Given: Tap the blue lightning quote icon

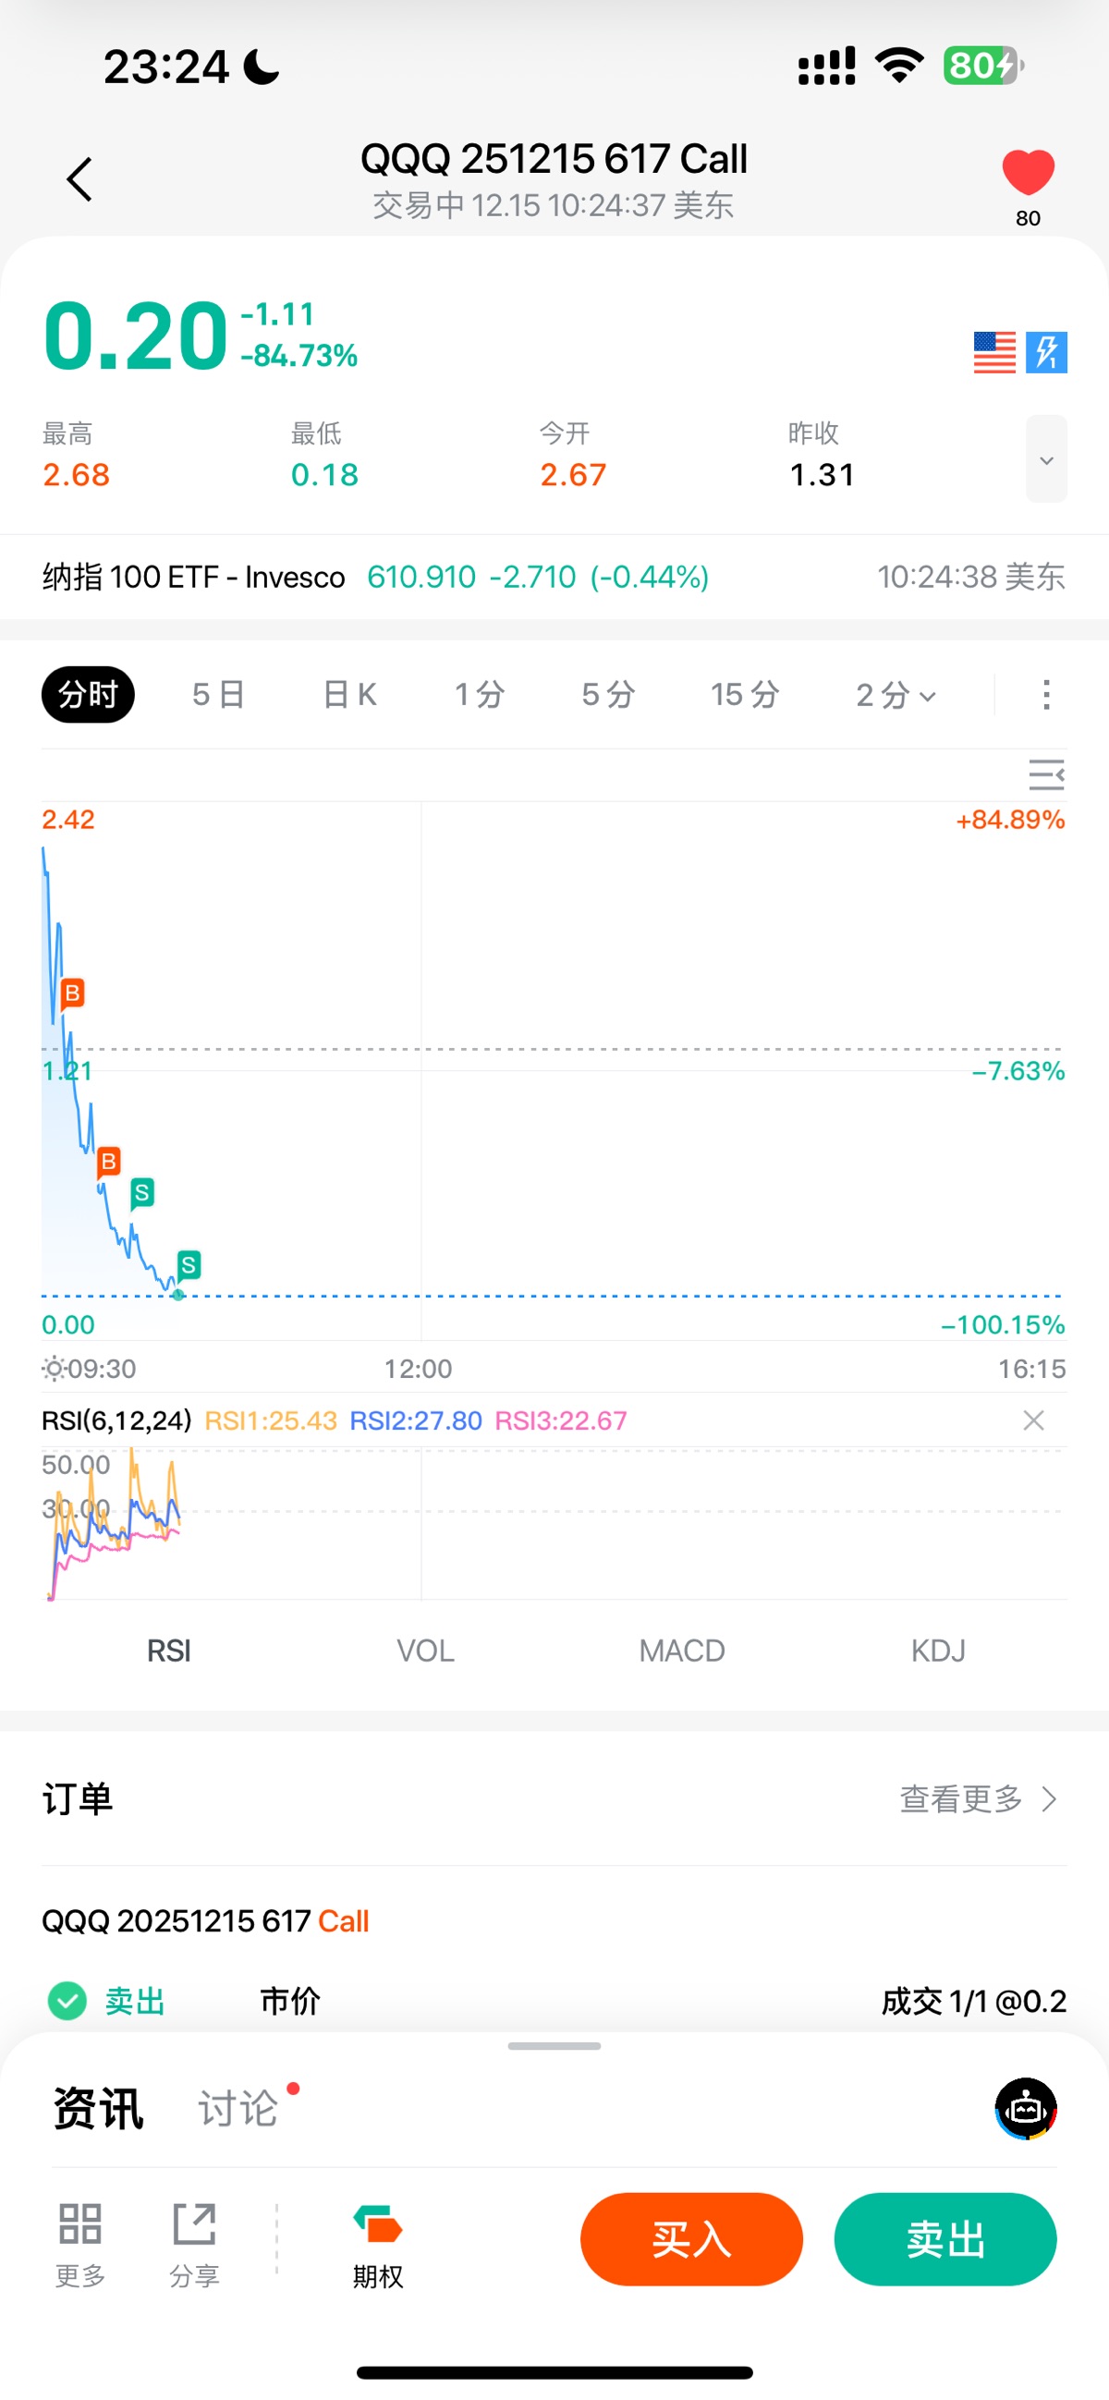Looking at the screenshot, I should 1045,352.
